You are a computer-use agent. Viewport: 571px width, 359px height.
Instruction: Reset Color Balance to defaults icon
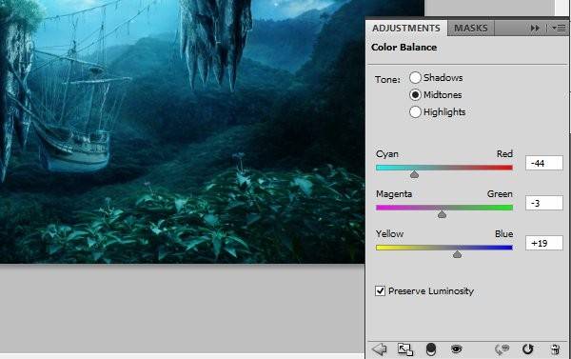pyautogui.click(x=527, y=349)
